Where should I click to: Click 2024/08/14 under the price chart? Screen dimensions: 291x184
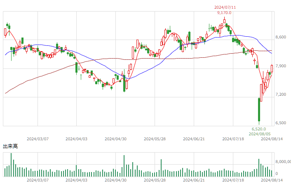click(x=272, y=139)
